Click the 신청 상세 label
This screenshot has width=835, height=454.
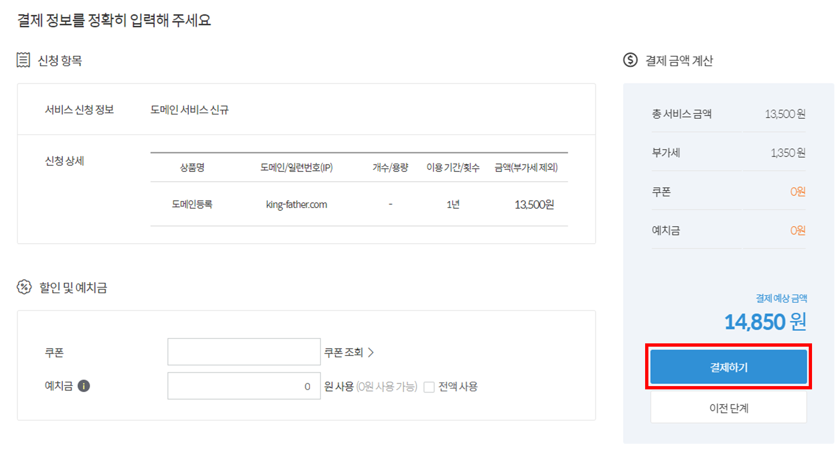pos(65,160)
